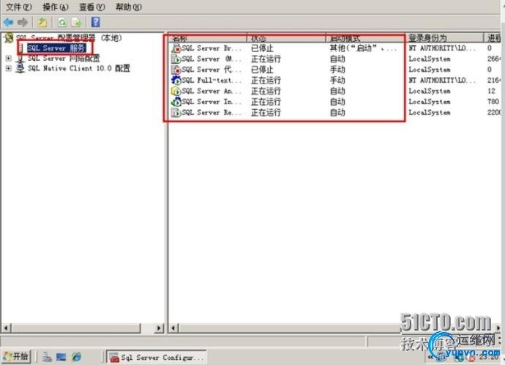Click process ID 12 in SQL Server An... row

[x=492, y=91]
